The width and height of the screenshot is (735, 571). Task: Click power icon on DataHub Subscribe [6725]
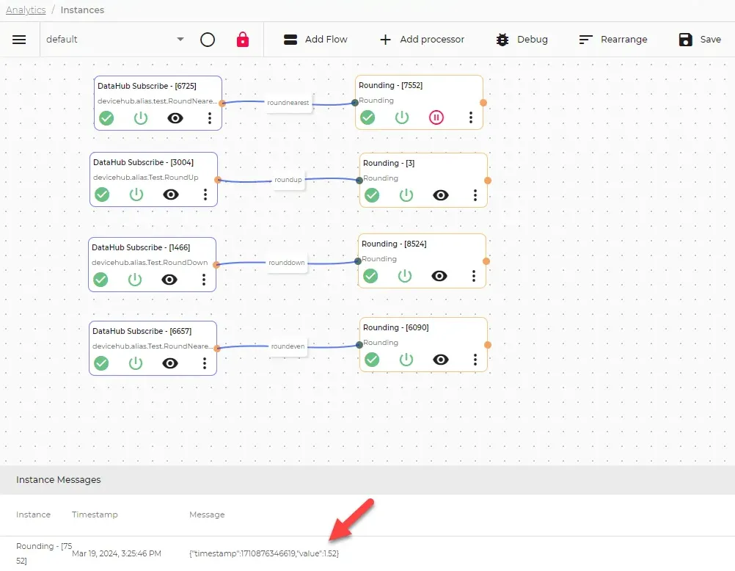tap(141, 118)
